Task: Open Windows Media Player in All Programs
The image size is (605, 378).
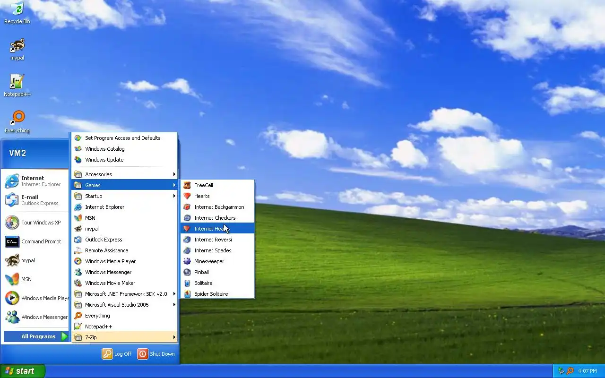Action: 125,261
